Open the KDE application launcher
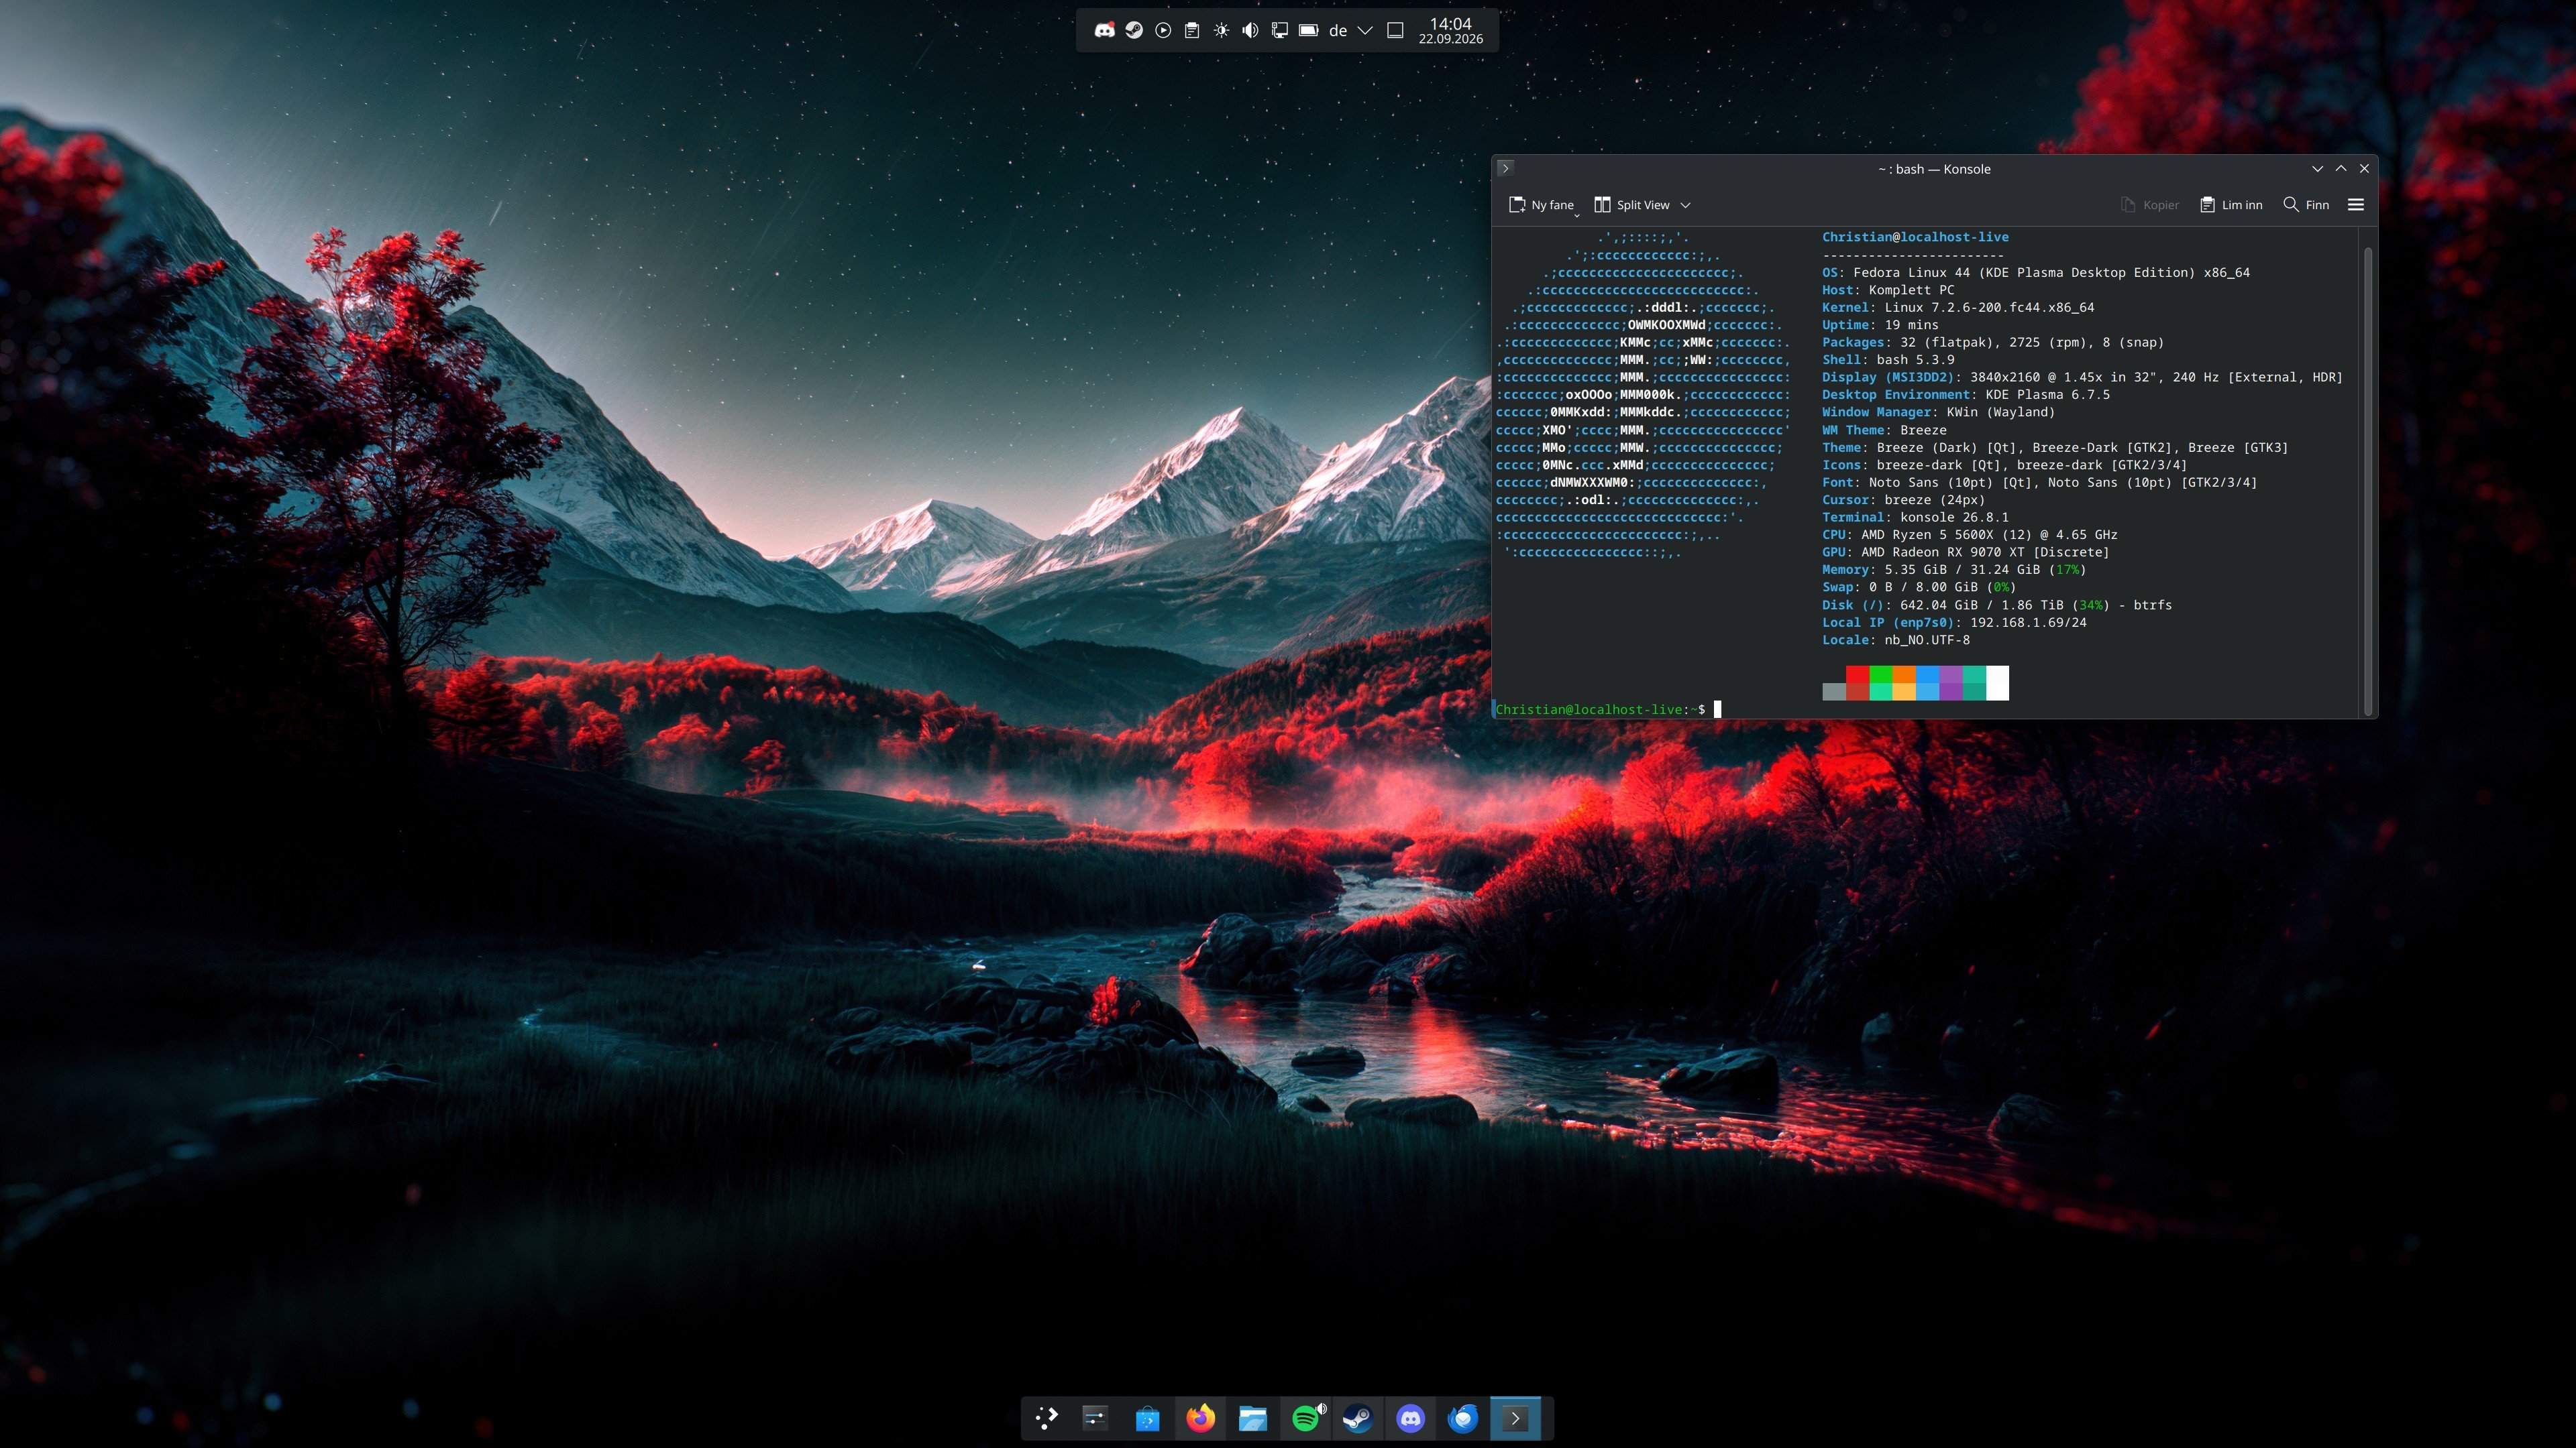This screenshot has width=2576, height=1448. pos(1047,1417)
